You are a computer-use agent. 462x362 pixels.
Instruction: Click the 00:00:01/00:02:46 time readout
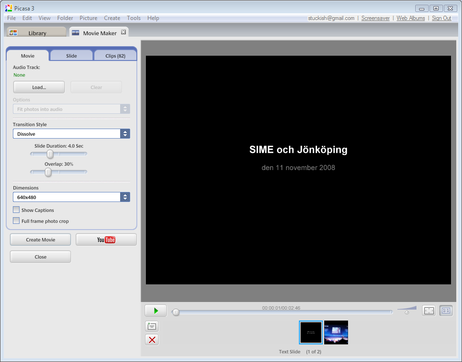point(281,308)
